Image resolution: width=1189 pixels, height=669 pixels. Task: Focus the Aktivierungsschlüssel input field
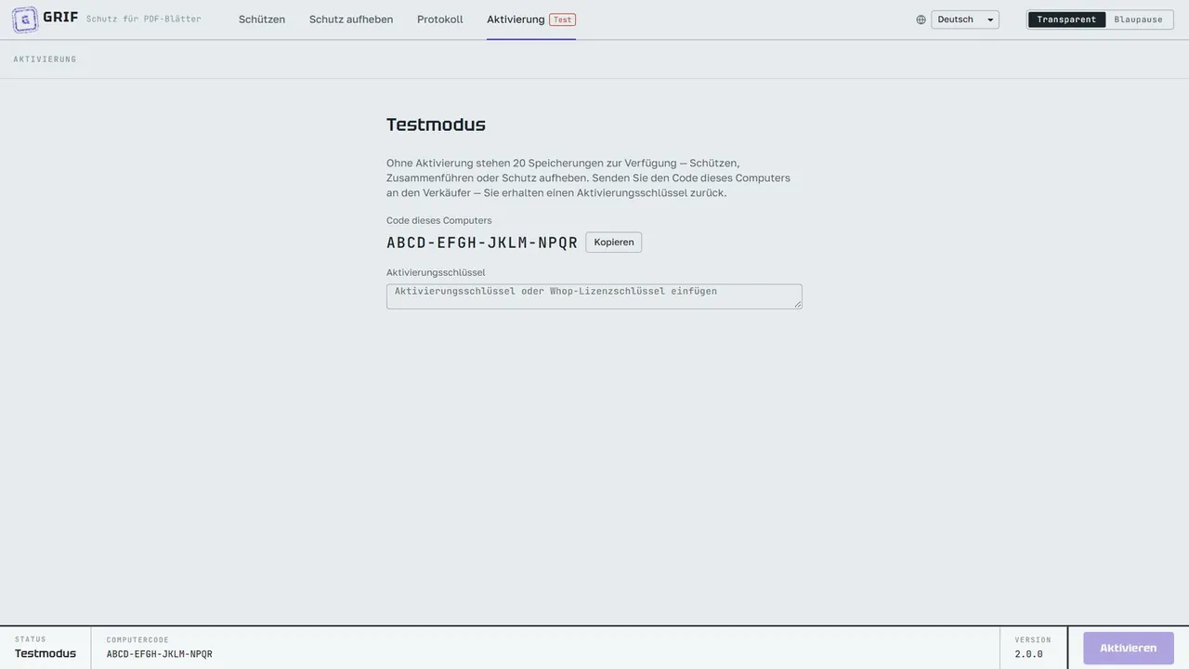click(594, 296)
